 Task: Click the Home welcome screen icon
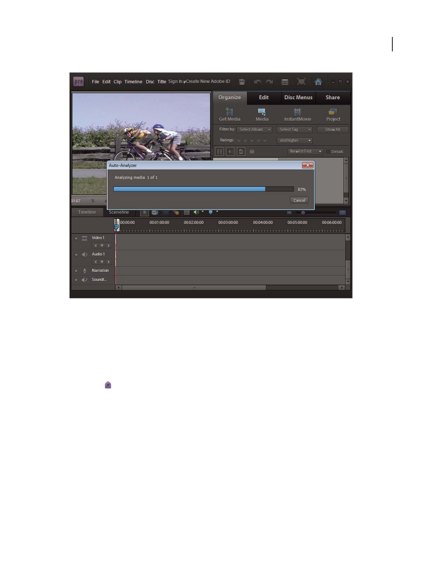tap(318, 82)
